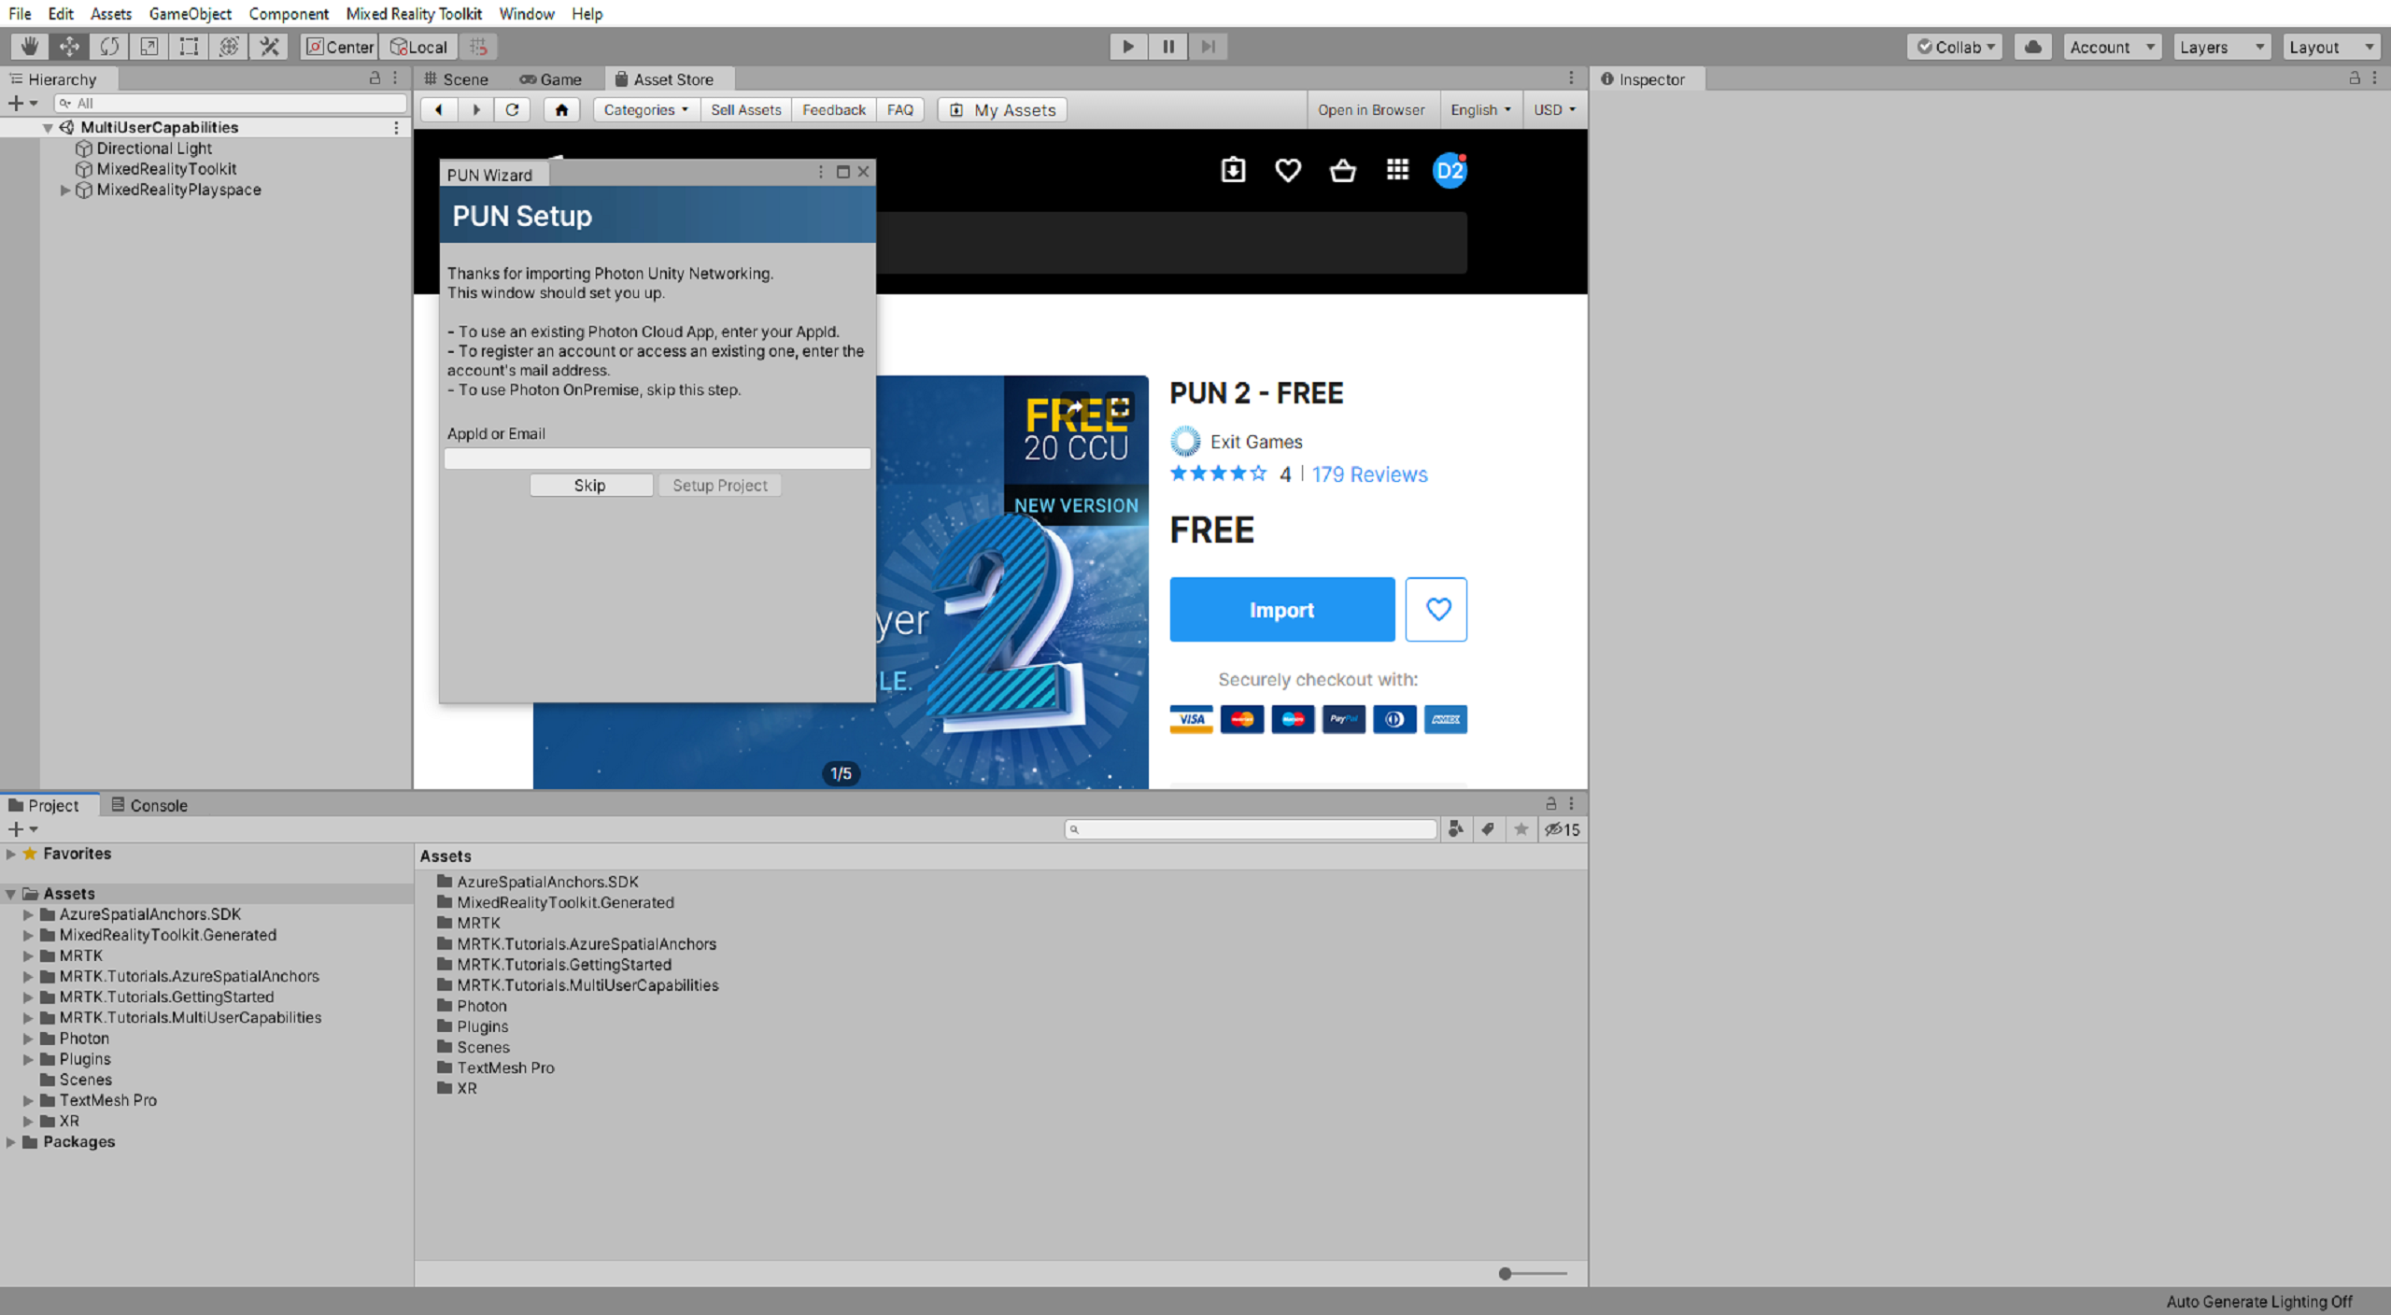Click AppId or Email input field
The image size is (2391, 1315).
658,459
